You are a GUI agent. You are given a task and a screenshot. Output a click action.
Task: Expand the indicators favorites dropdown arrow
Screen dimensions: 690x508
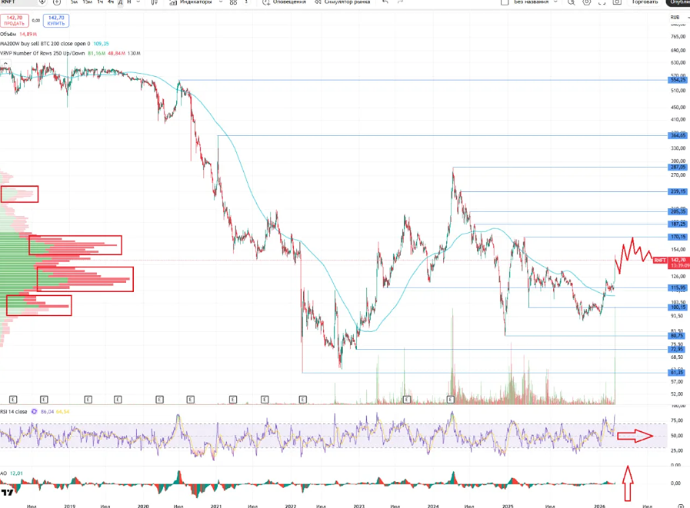[221, 2]
